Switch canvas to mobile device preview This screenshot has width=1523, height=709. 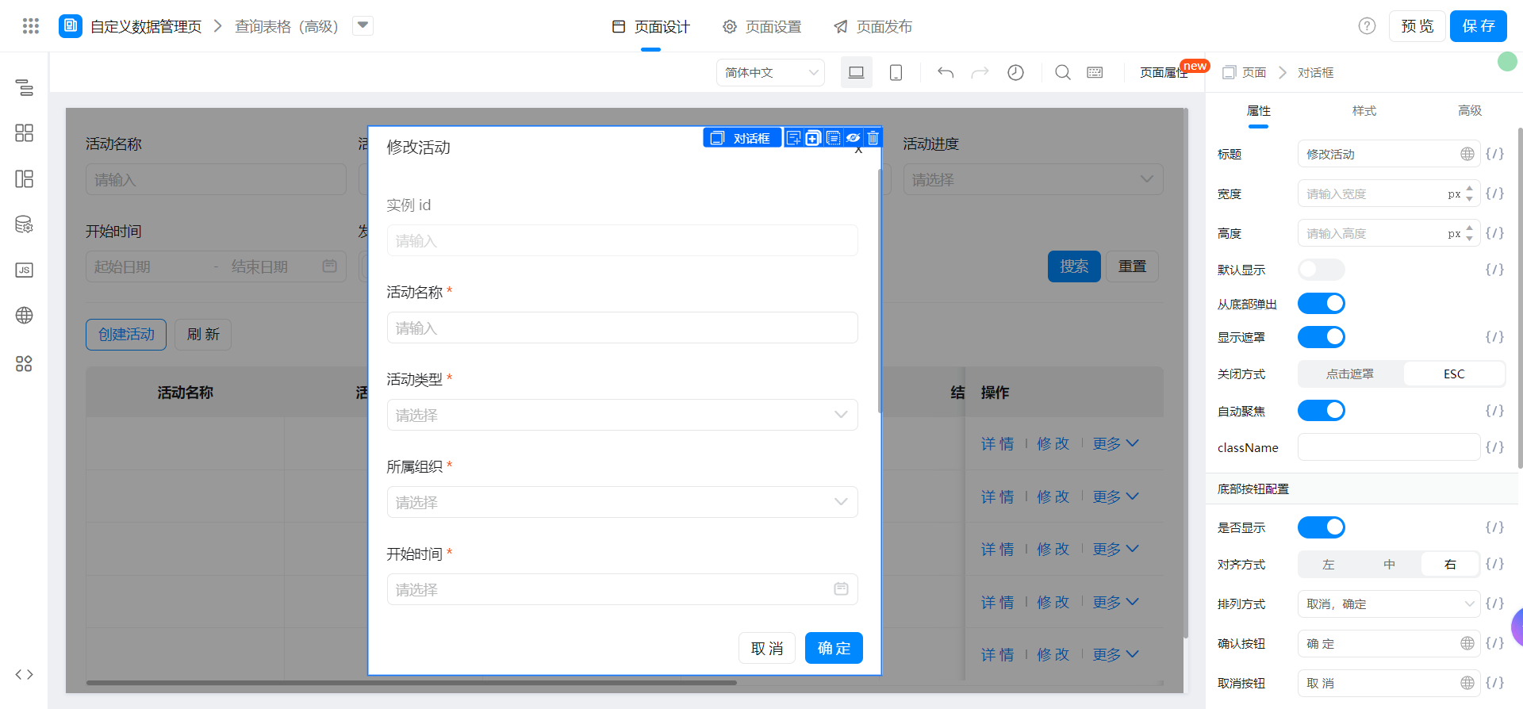click(x=896, y=72)
